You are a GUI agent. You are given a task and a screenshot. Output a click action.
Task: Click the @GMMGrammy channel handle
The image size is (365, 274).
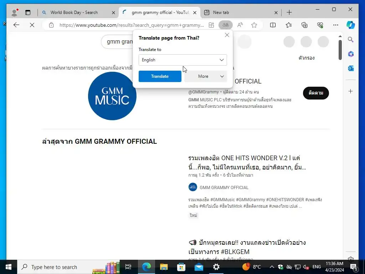coord(204,92)
